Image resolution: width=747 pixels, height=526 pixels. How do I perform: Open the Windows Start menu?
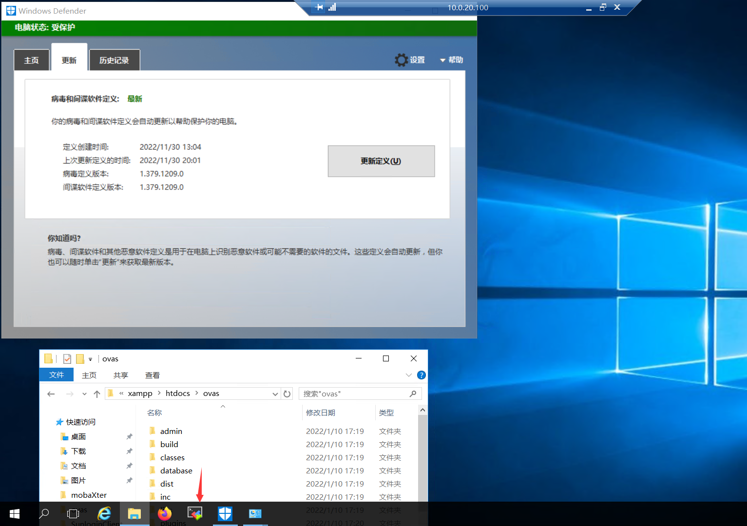click(x=15, y=513)
